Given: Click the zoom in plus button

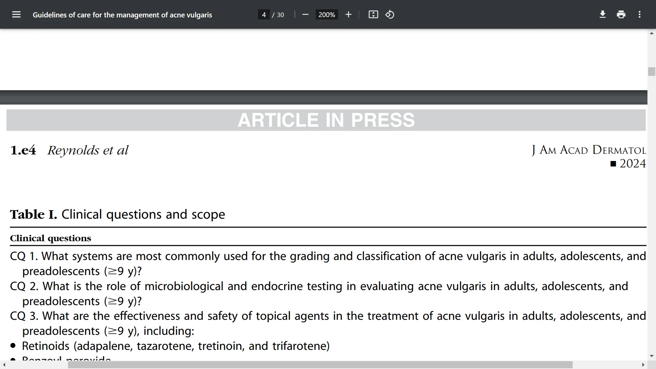Looking at the screenshot, I should 348,15.
